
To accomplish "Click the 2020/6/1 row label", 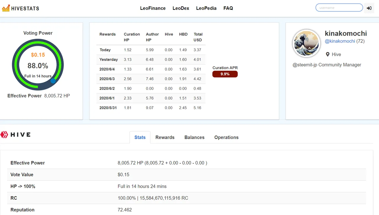I will [107, 98].
